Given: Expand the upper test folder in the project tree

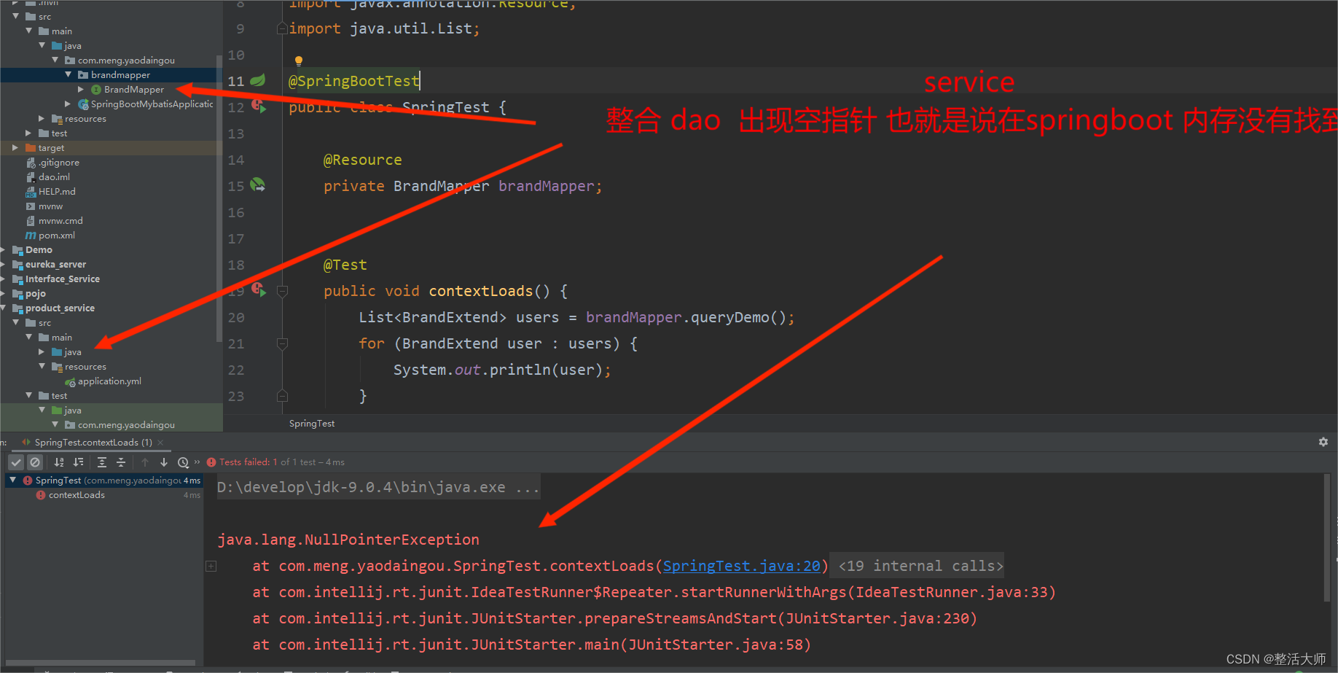Looking at the screenshot, I should 28,133.
